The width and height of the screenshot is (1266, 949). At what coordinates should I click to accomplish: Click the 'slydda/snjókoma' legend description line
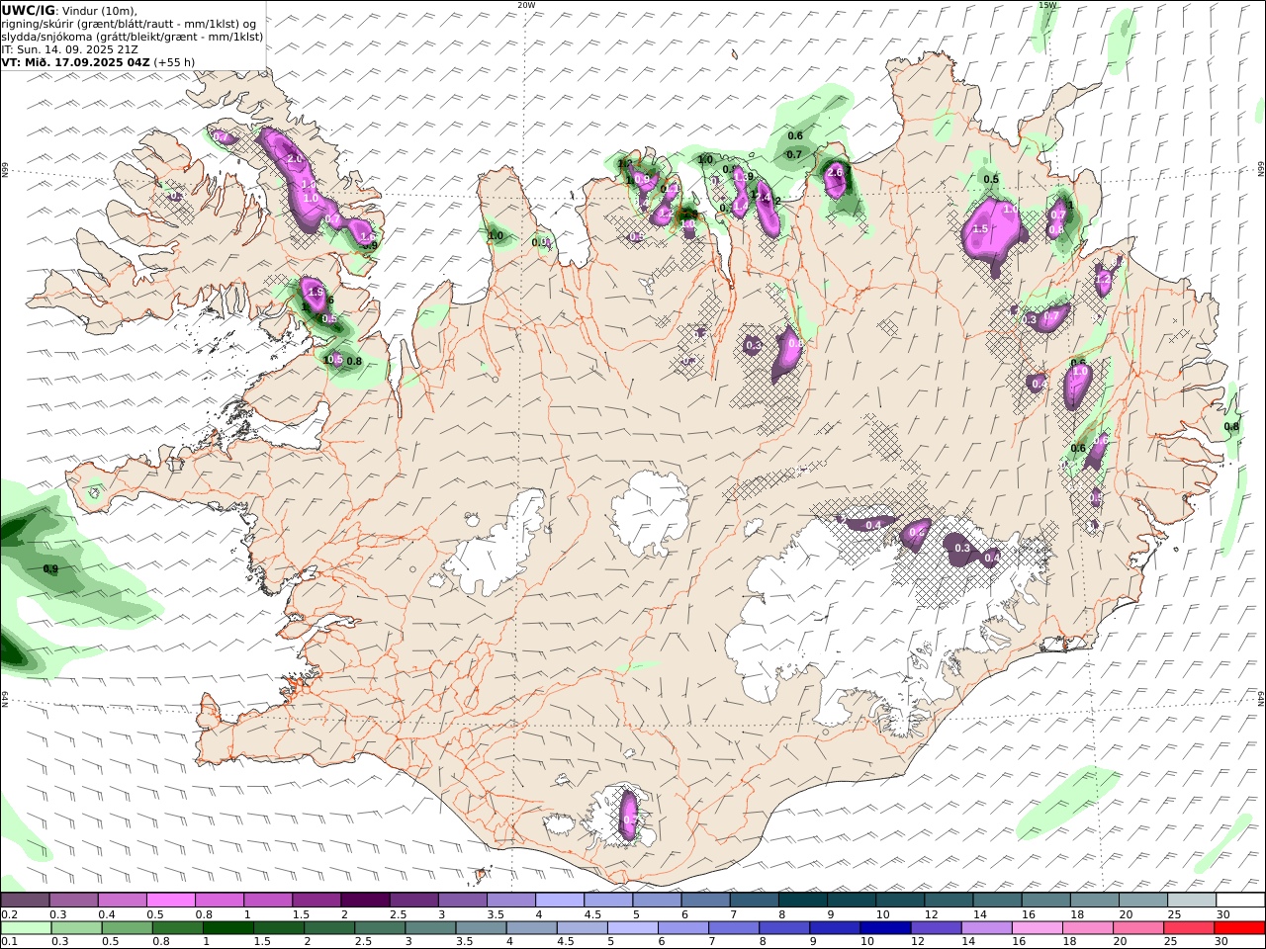pos(133,37)
